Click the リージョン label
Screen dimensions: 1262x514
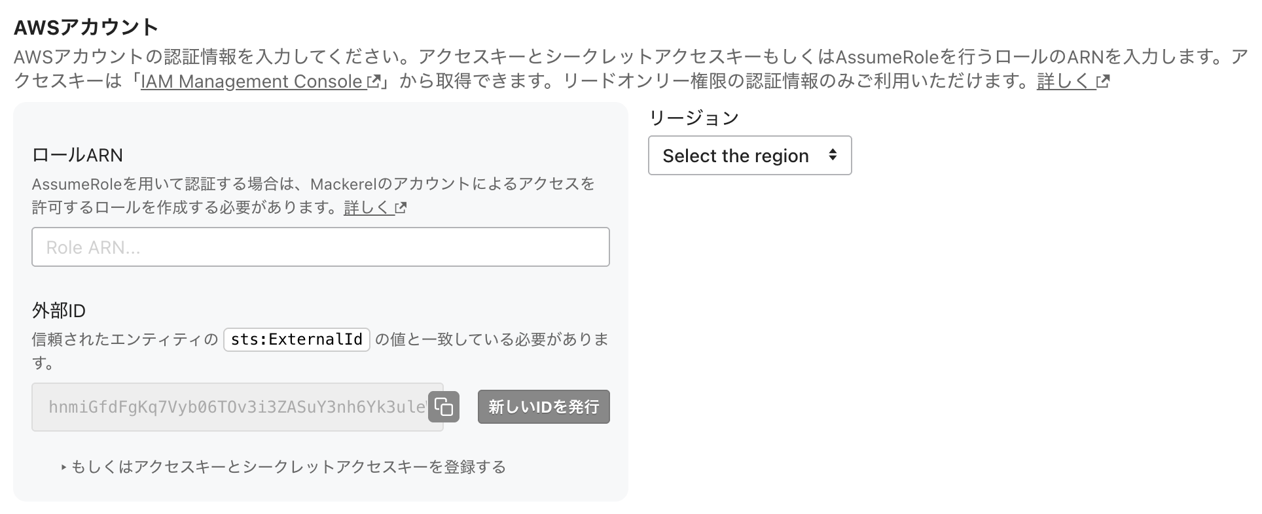click(x=693, y=118)
